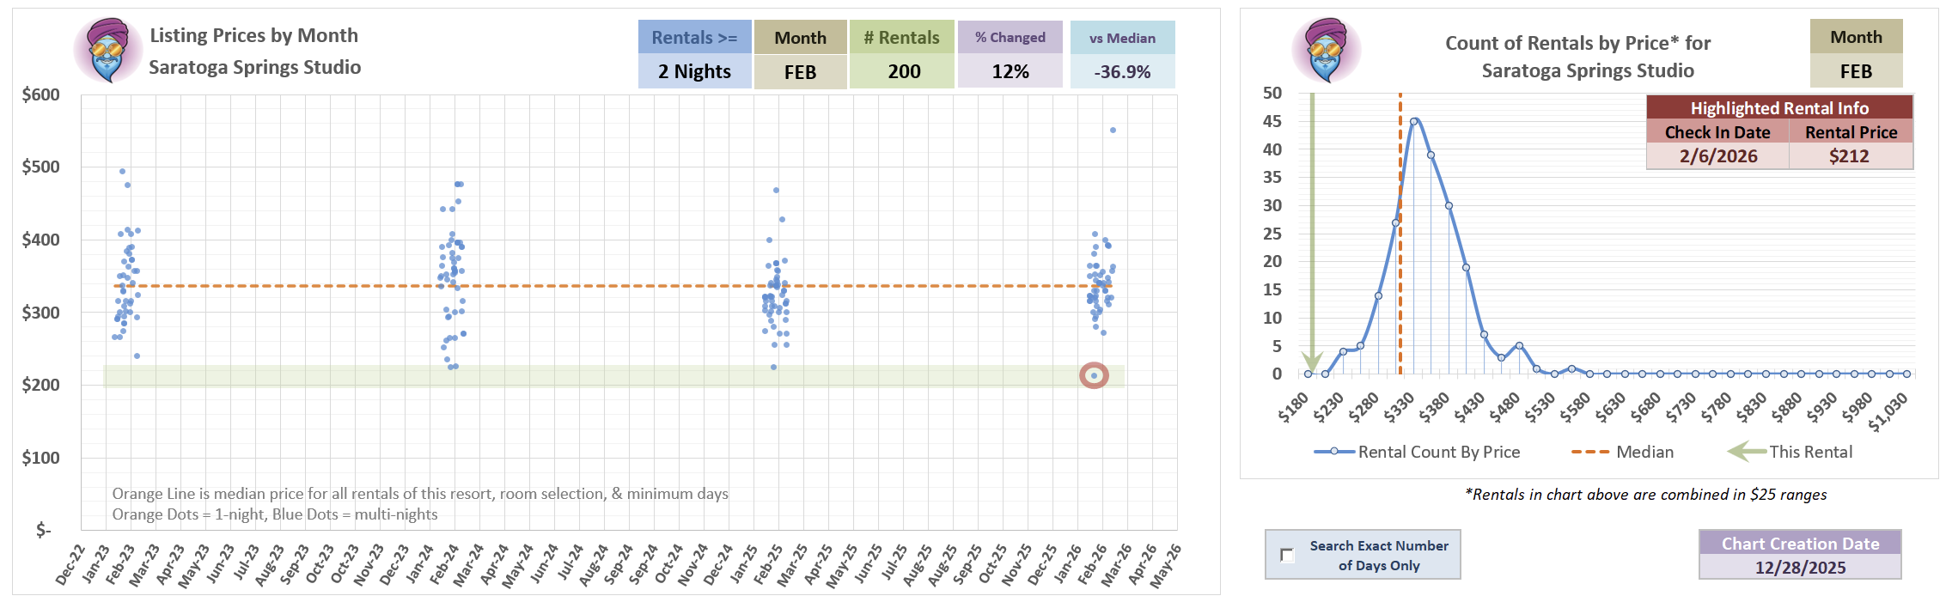Click the green This Rental arrow on histogram
Viewport: 1946px width, 602px height.
[x=1312, y=232]
